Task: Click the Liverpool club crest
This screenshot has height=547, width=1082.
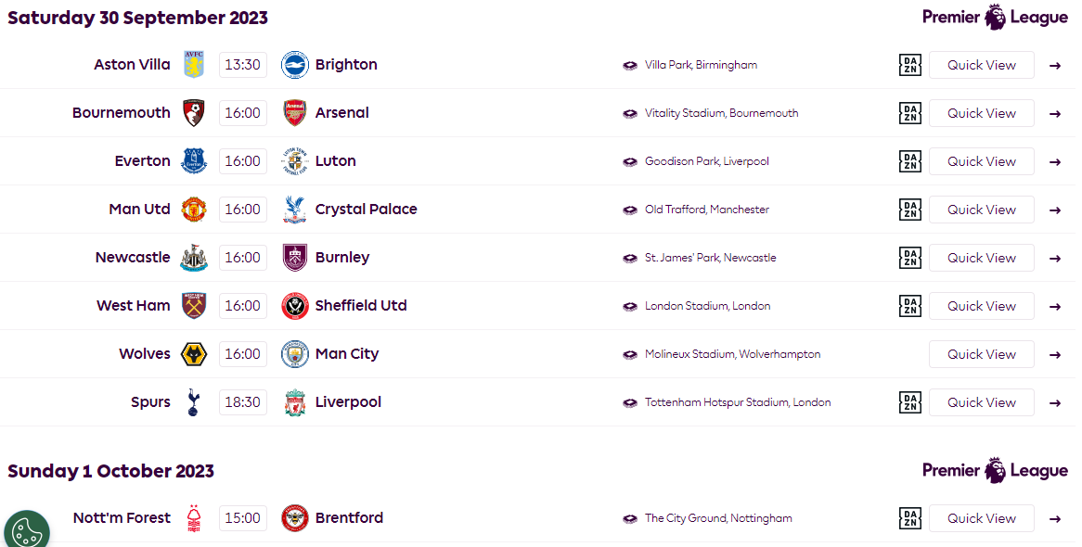Action: click(295, 403)
